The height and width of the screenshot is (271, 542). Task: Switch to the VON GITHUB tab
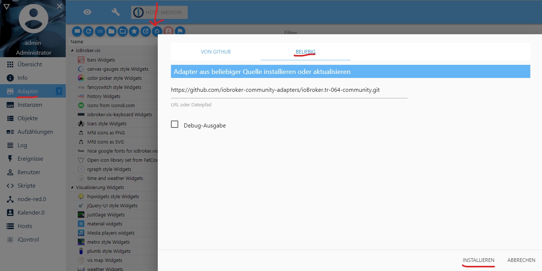pyautogui.click(x=215, y=52)
